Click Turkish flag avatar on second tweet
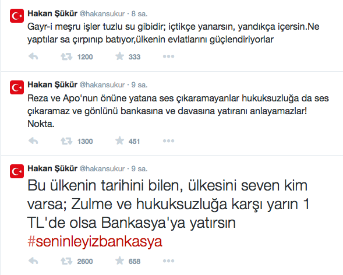The height and width of the screenshot is (275, 343). tap(17, 87)
